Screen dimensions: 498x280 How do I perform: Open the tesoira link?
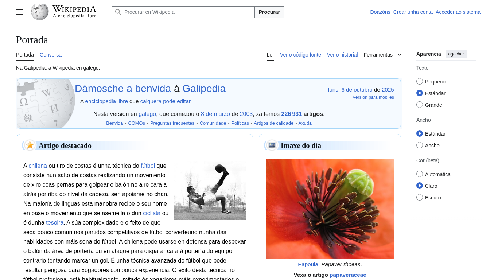click(x=55, y=222)
